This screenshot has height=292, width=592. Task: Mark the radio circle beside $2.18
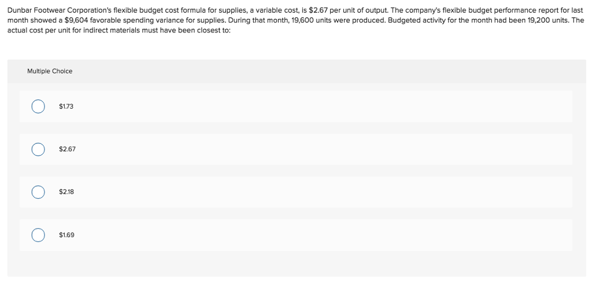[x=38, y=192]
